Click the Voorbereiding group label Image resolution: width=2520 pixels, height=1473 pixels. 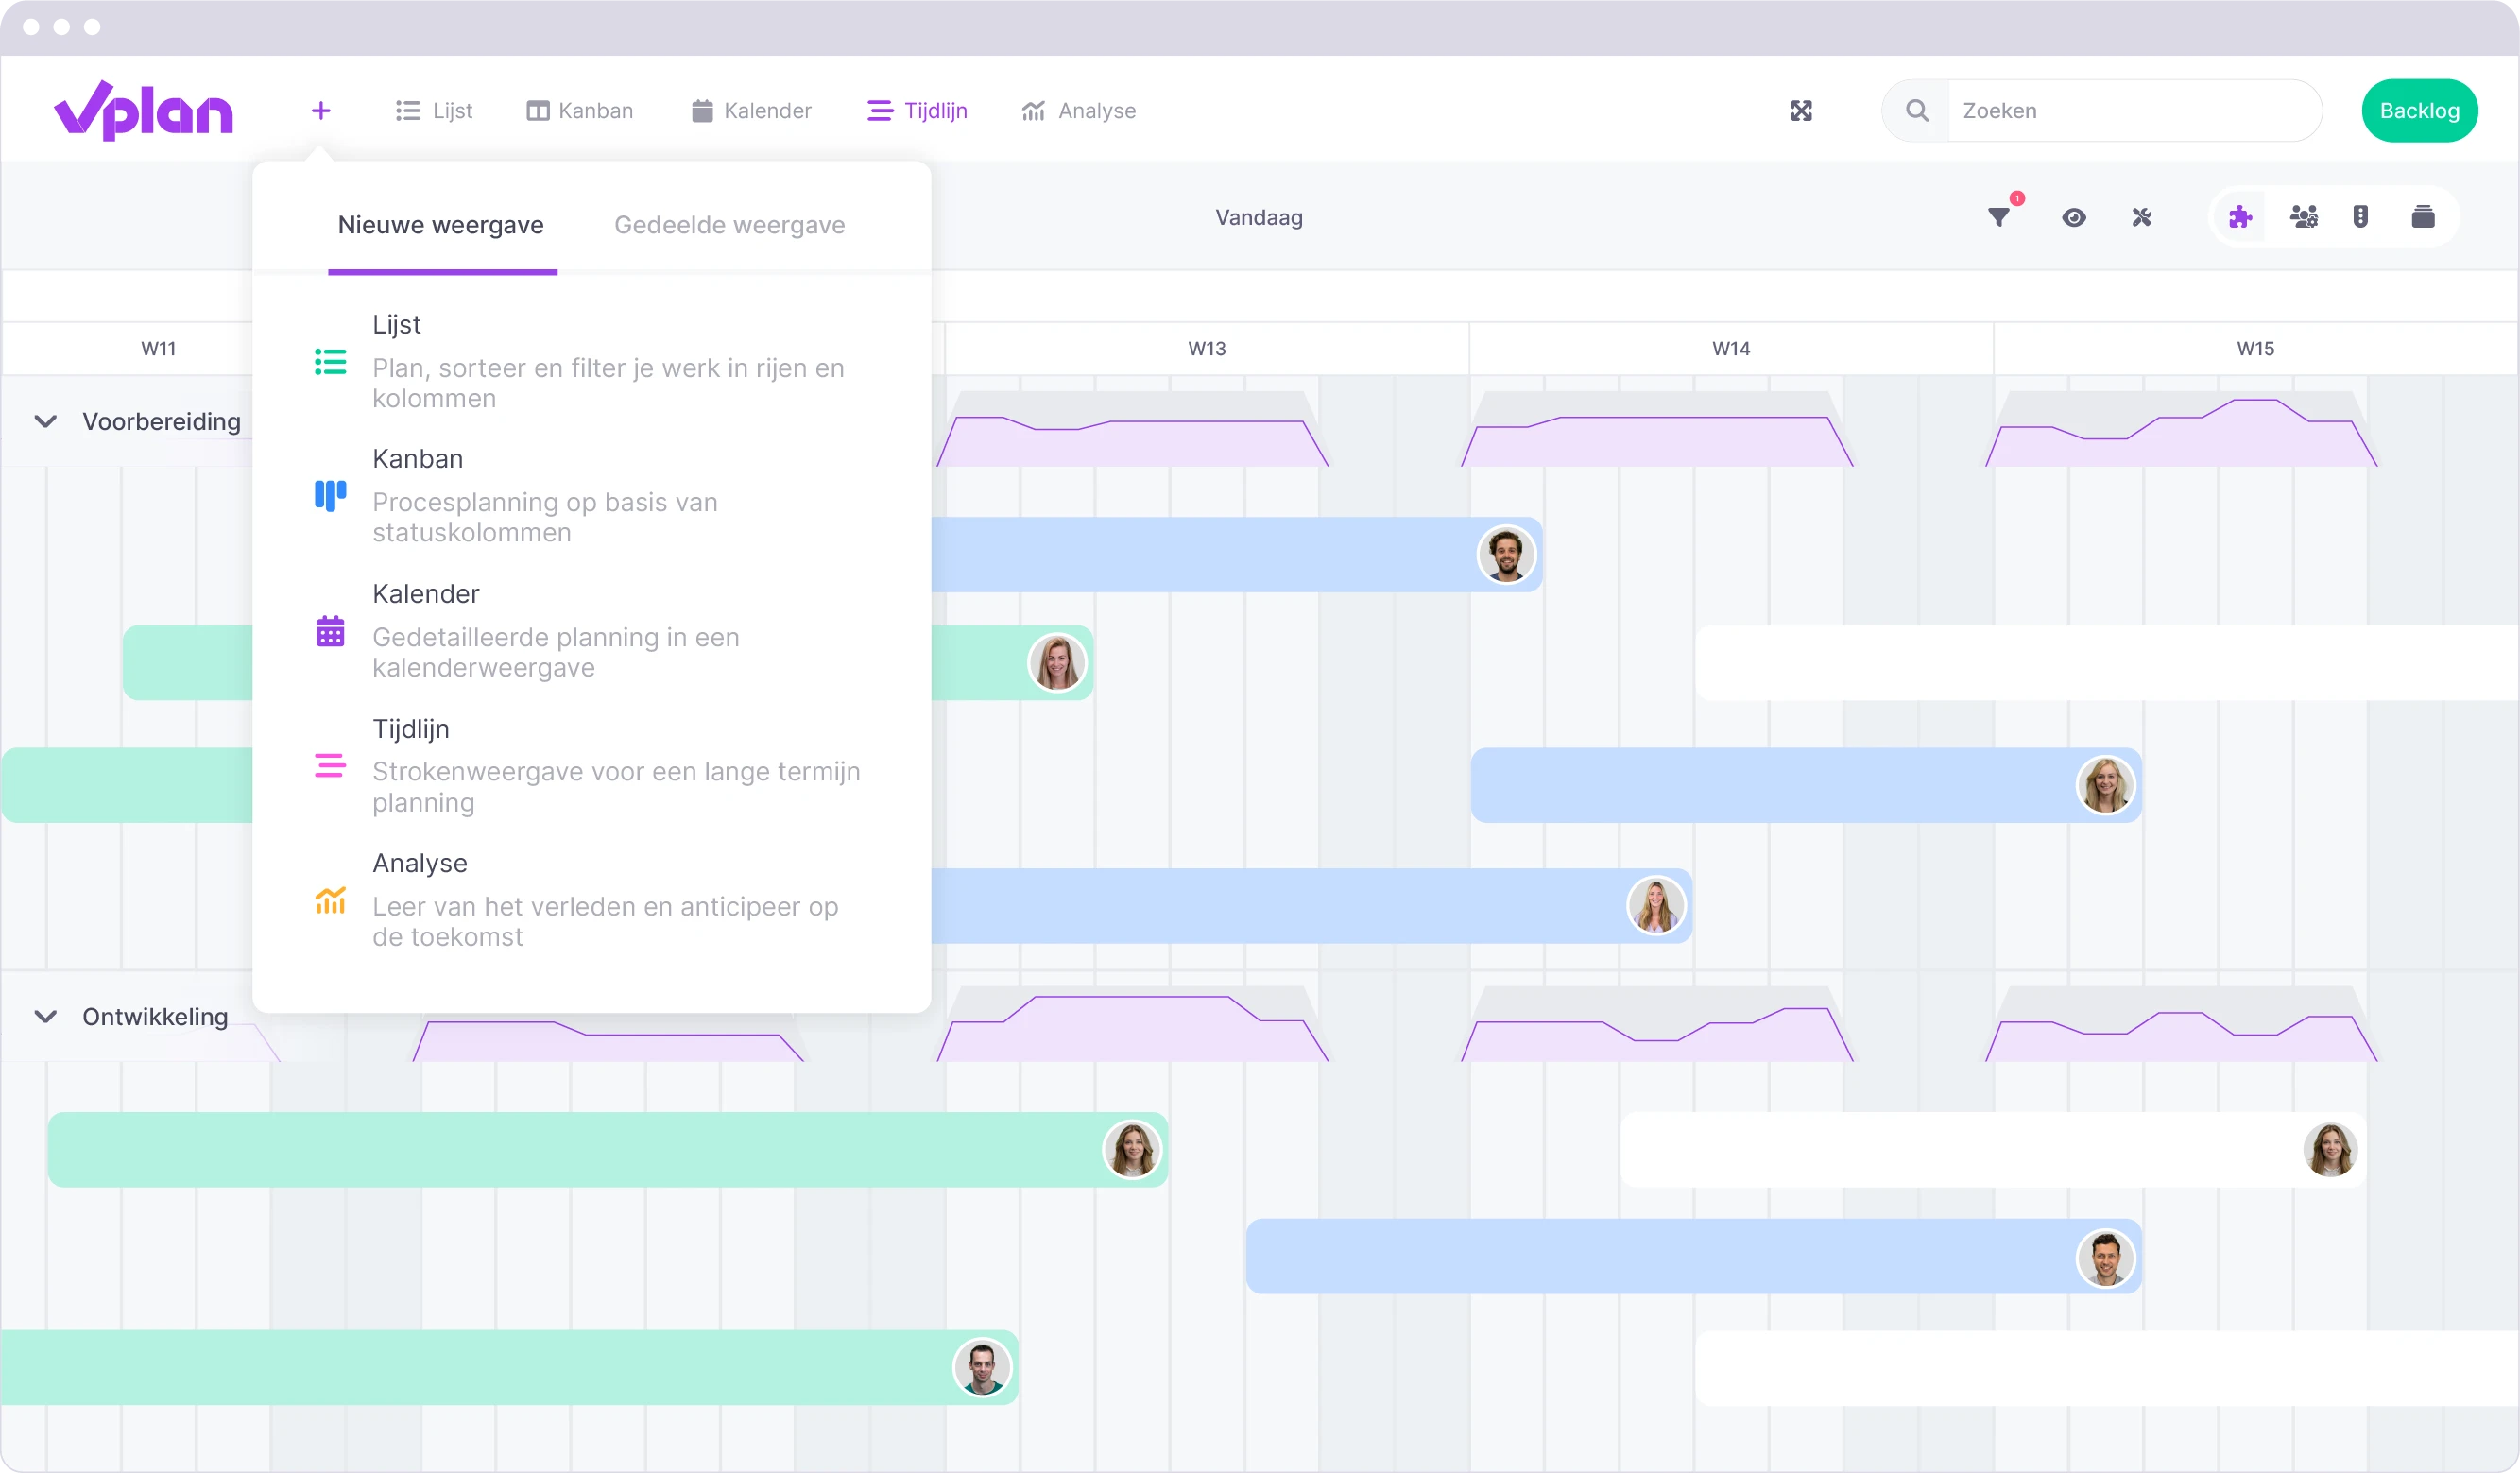[161, 422]
